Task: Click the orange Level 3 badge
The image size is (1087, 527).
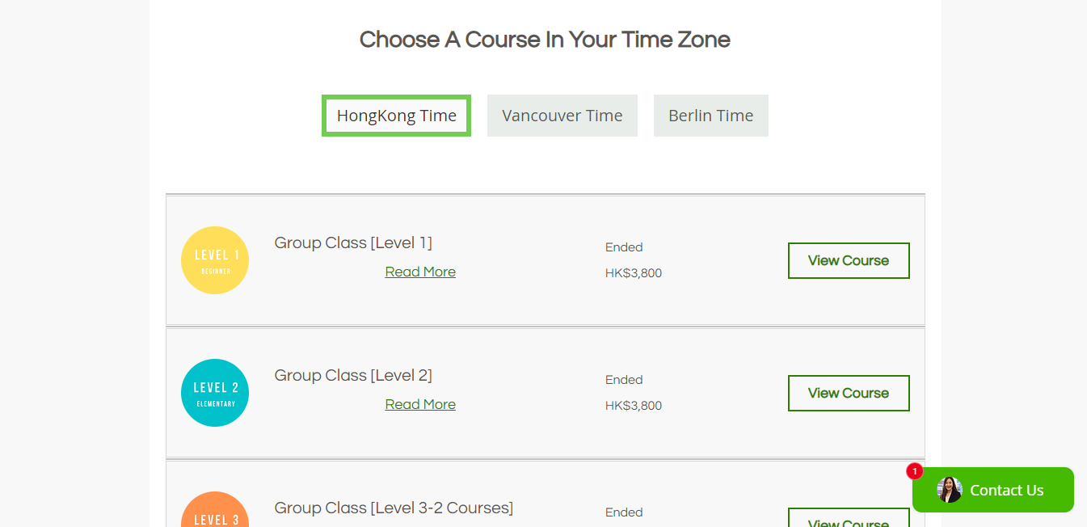Action: (x=215, y=512)
